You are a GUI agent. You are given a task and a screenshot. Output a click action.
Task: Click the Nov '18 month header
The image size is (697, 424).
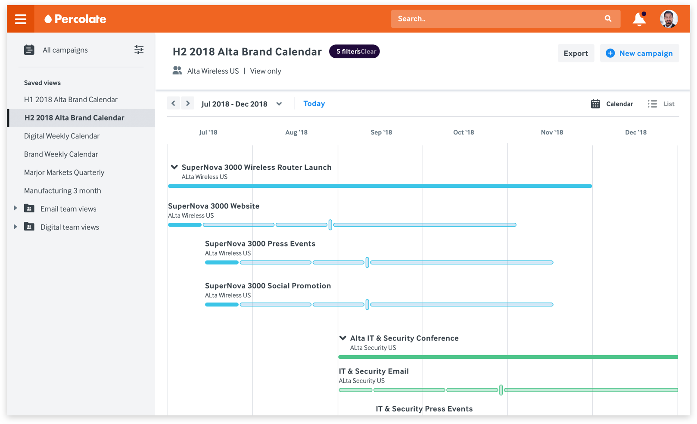552,132
